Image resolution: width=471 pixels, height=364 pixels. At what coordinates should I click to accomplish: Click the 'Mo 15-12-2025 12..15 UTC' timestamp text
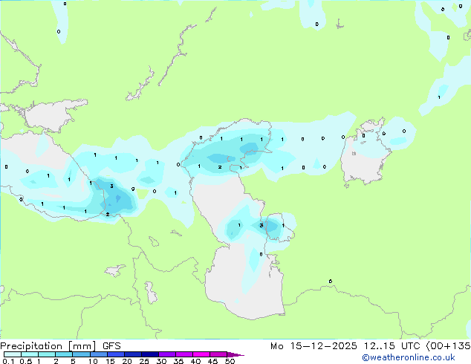click(x=345, y=346)
